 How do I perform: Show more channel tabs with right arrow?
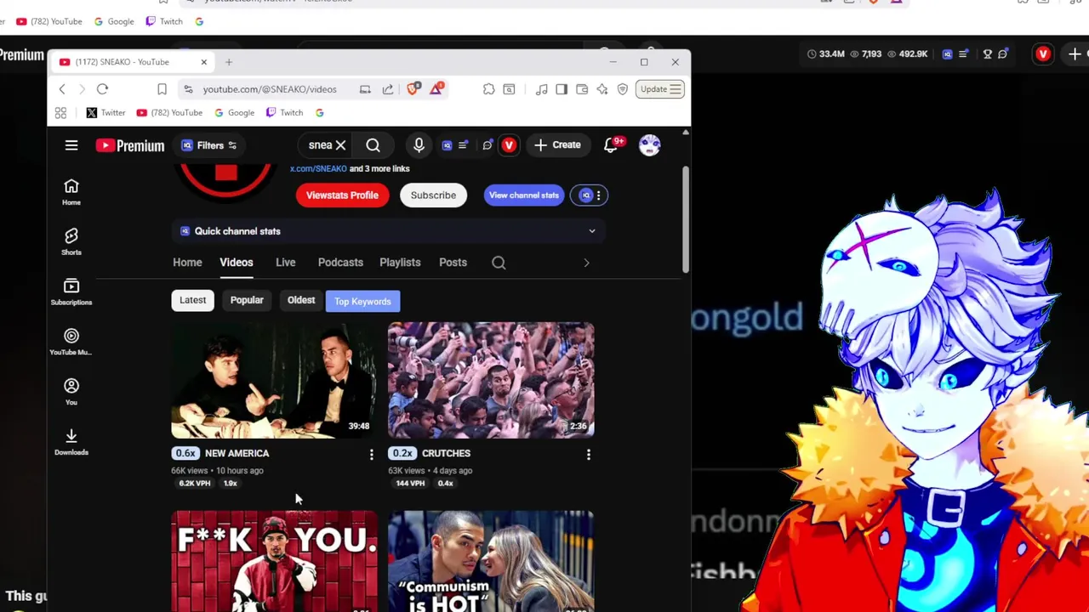(586, 263)
